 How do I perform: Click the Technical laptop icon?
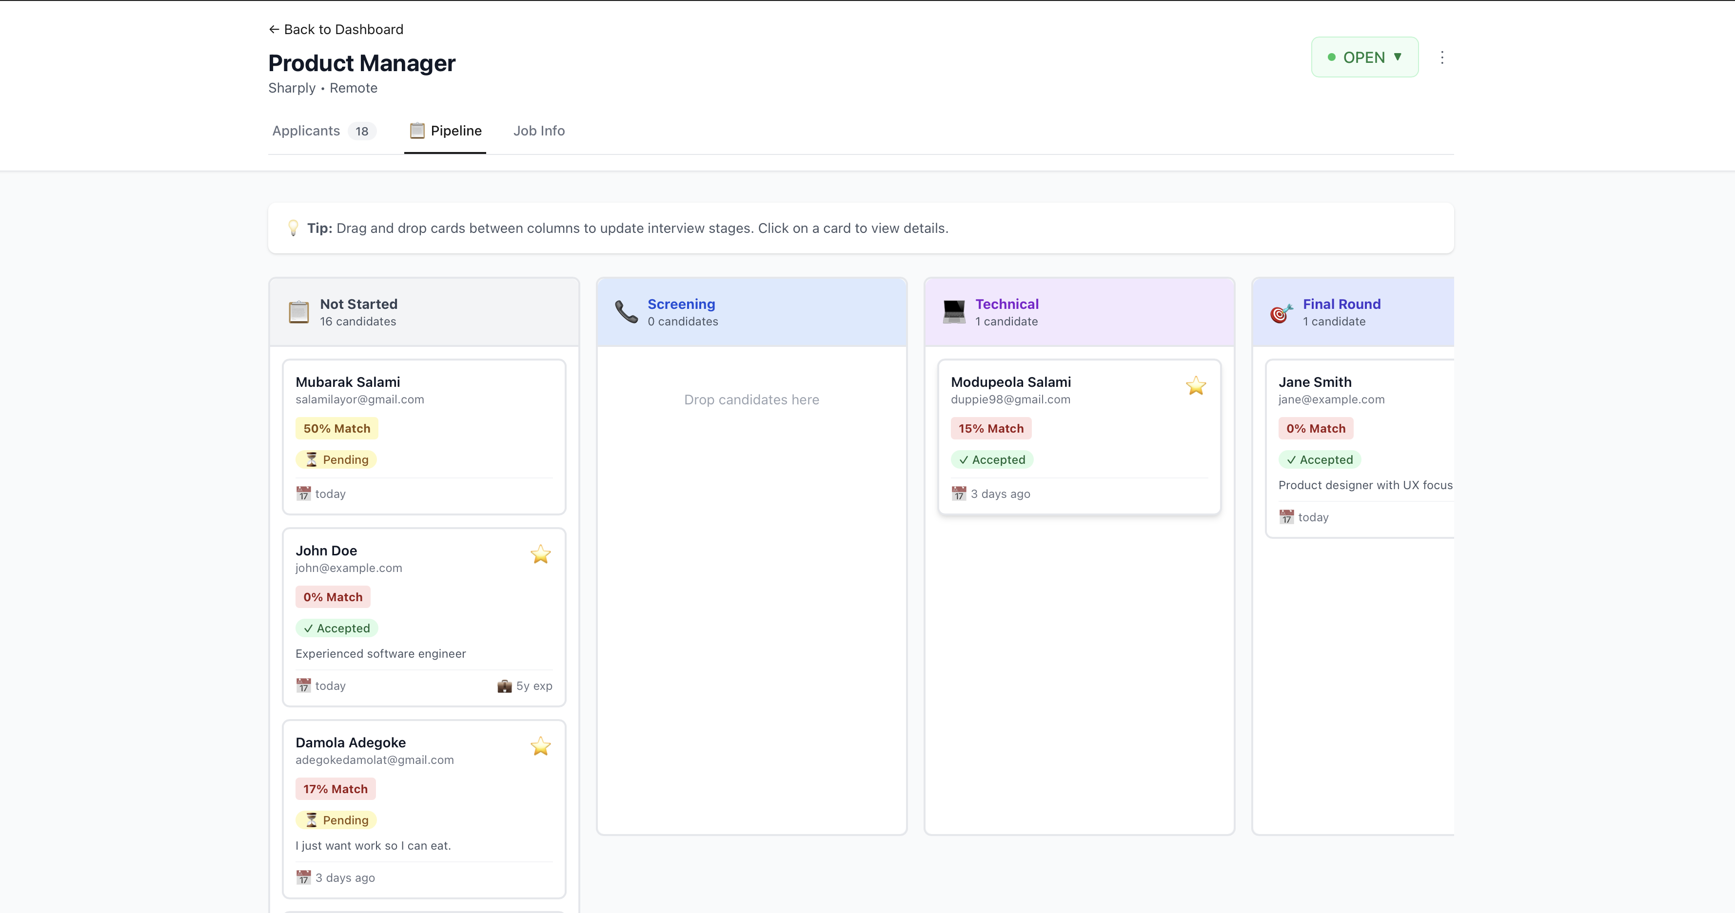pos(954,312)
